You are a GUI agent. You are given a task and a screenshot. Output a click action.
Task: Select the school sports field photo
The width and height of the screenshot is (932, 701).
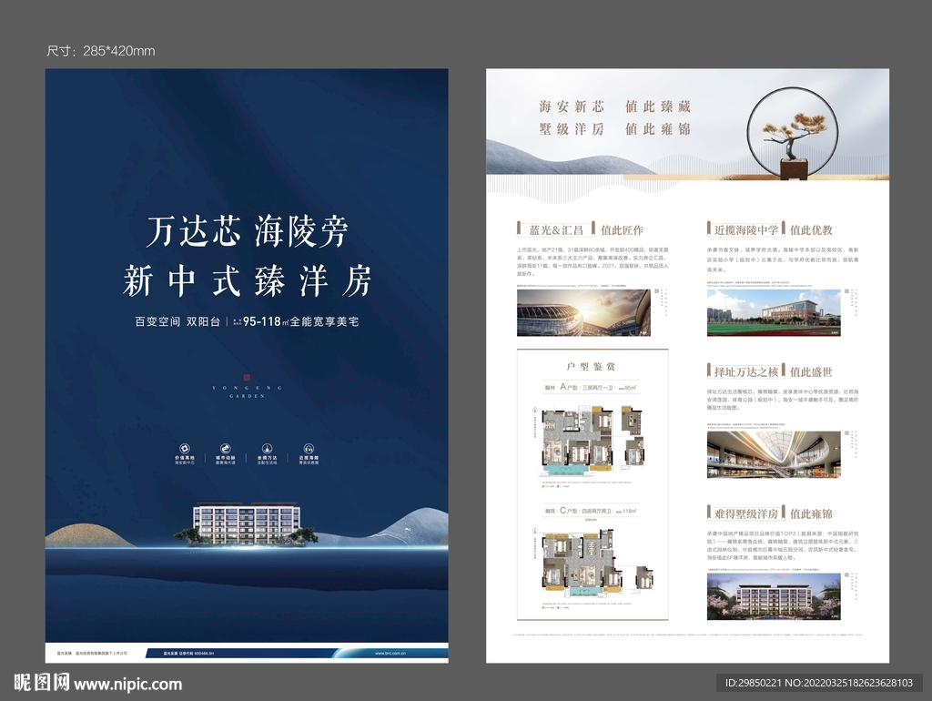click(774, 313)
